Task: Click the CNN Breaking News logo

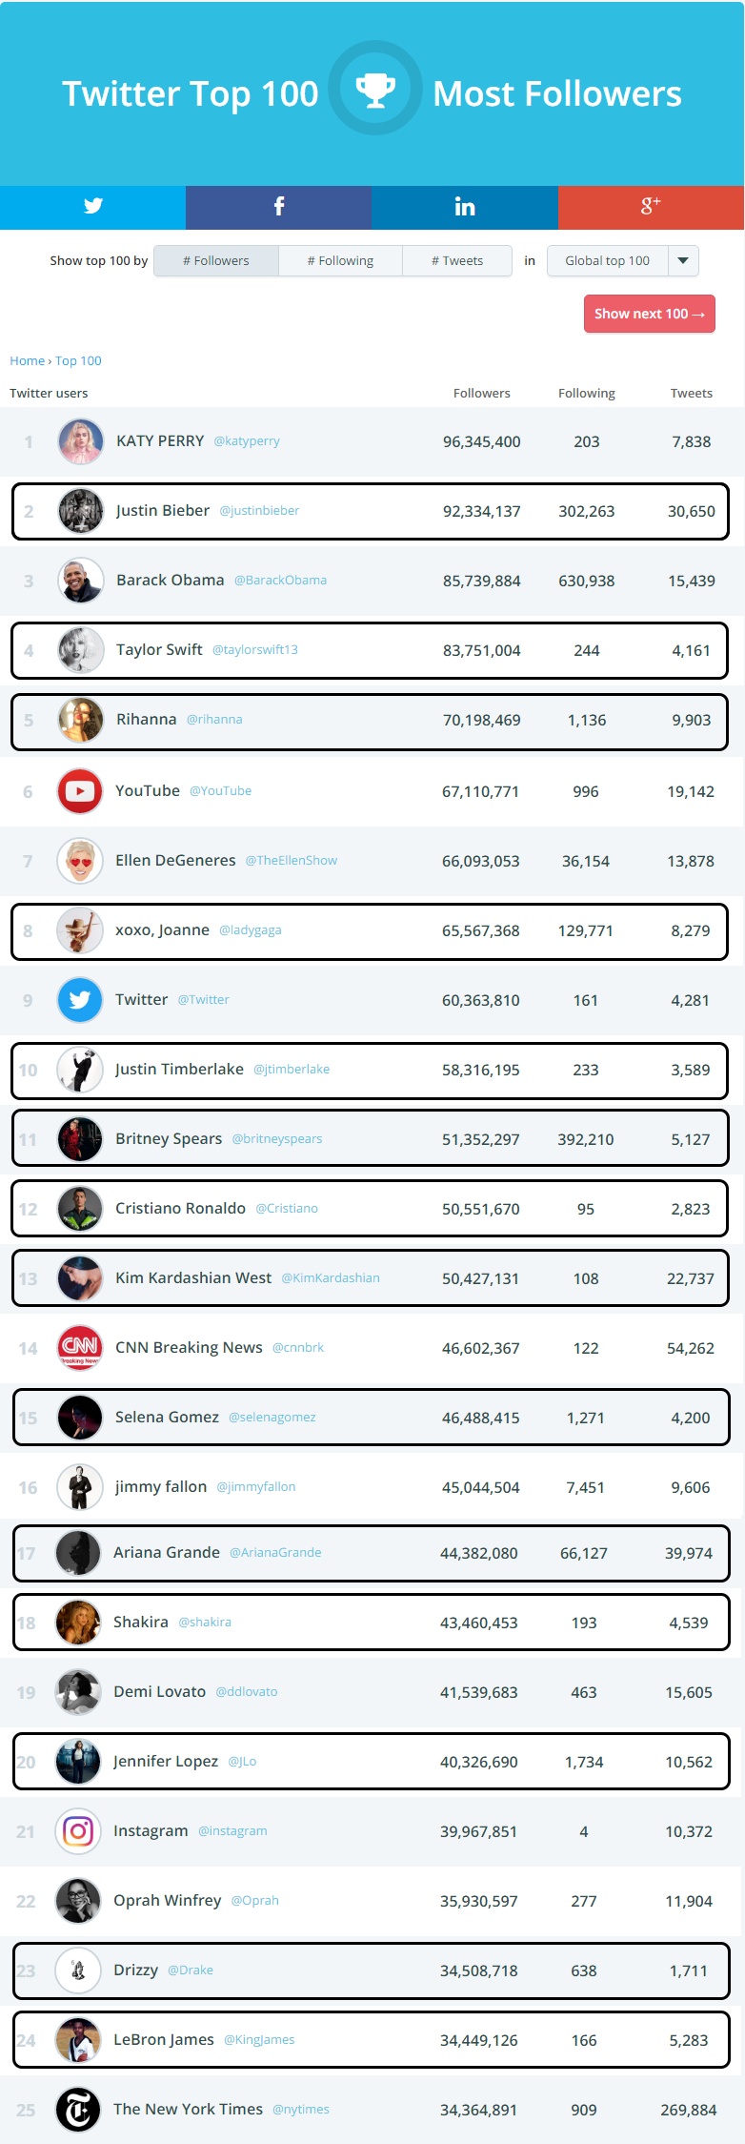Action: click(x=80, y=1348)
